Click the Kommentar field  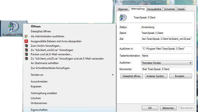click(x=167, y=69)
